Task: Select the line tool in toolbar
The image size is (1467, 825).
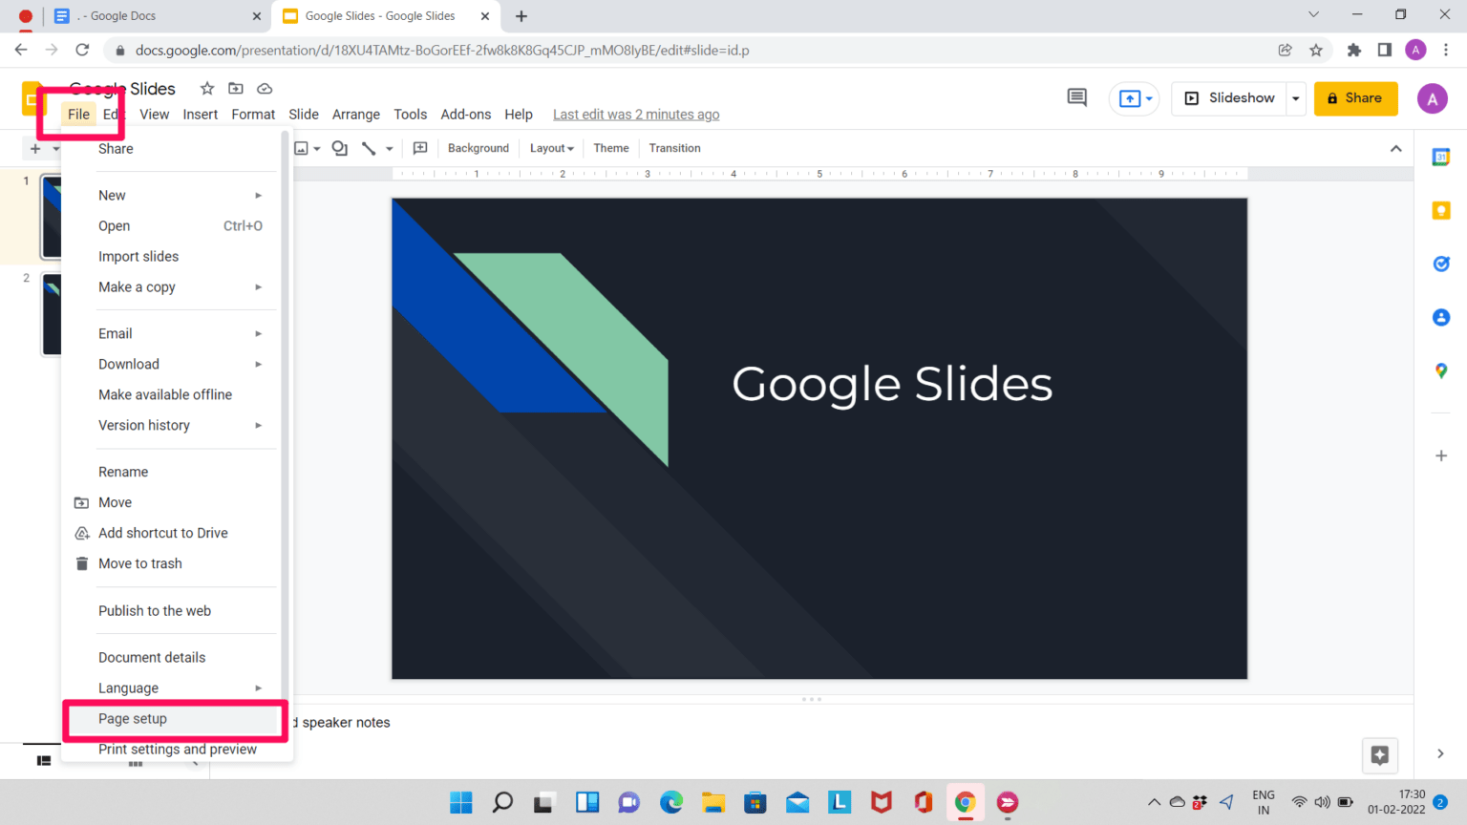Action: [x=369, y=148]
